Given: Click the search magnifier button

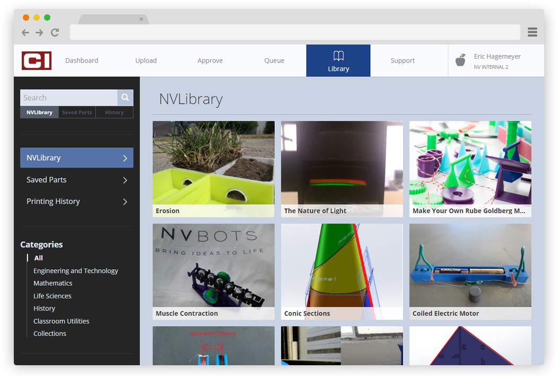Looking at the screenshot, I should [125, 98].
